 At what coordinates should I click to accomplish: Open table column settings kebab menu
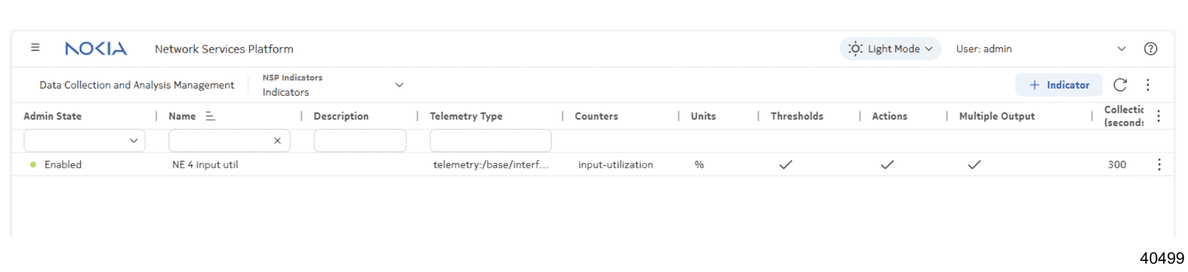(1158, 116)
